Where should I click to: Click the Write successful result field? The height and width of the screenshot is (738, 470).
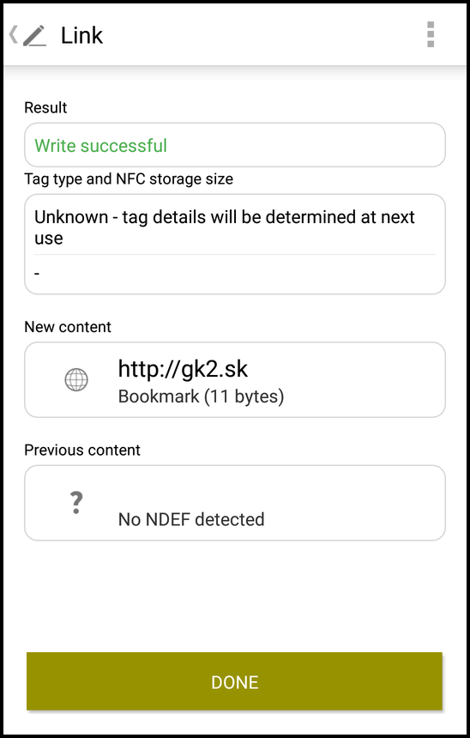(235, 145)
